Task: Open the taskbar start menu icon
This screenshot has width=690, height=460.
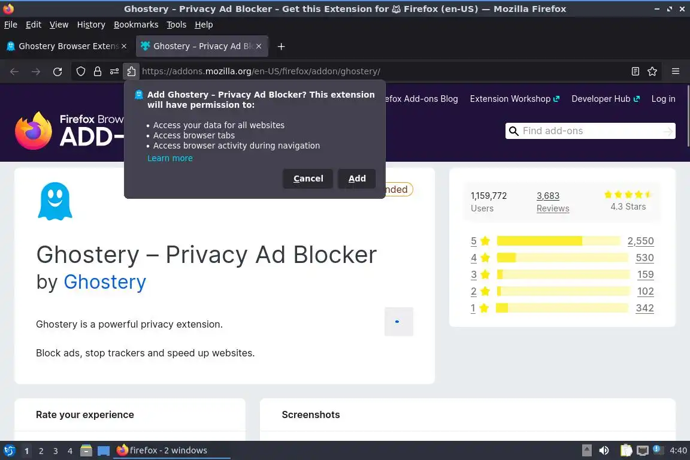Action: point(9,450)
